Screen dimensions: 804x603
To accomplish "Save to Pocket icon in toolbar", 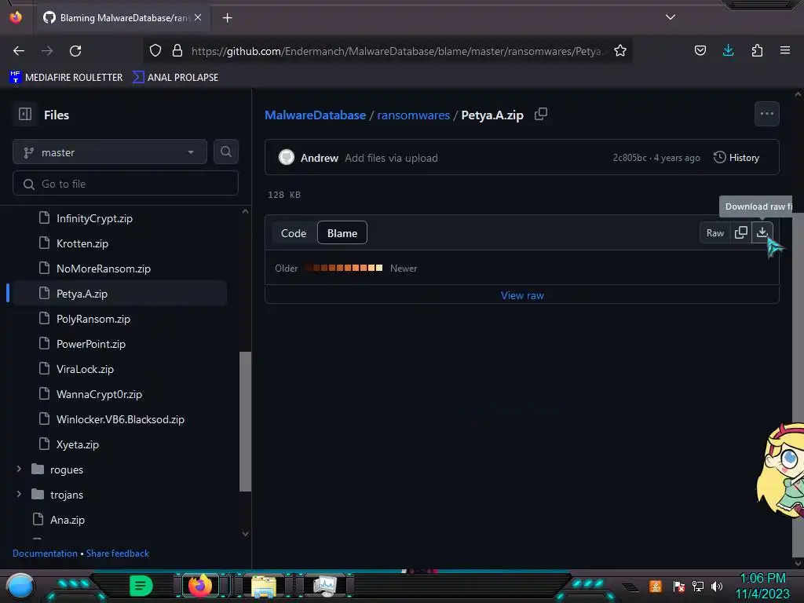I will (x=700, y=50).
